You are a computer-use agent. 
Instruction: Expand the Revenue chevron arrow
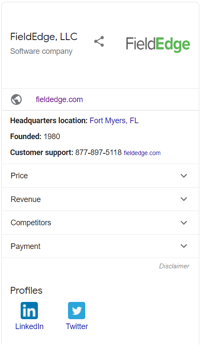point(184,199)
